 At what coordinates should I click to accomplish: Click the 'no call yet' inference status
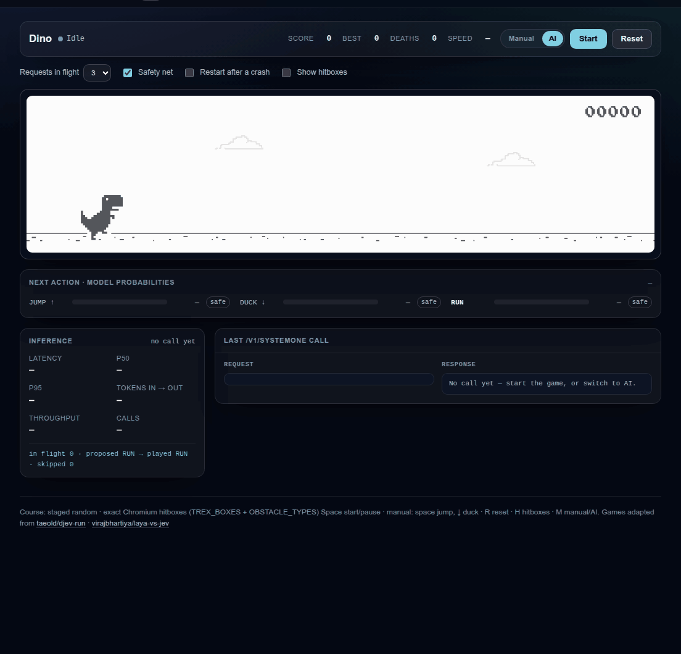(173, 342)
